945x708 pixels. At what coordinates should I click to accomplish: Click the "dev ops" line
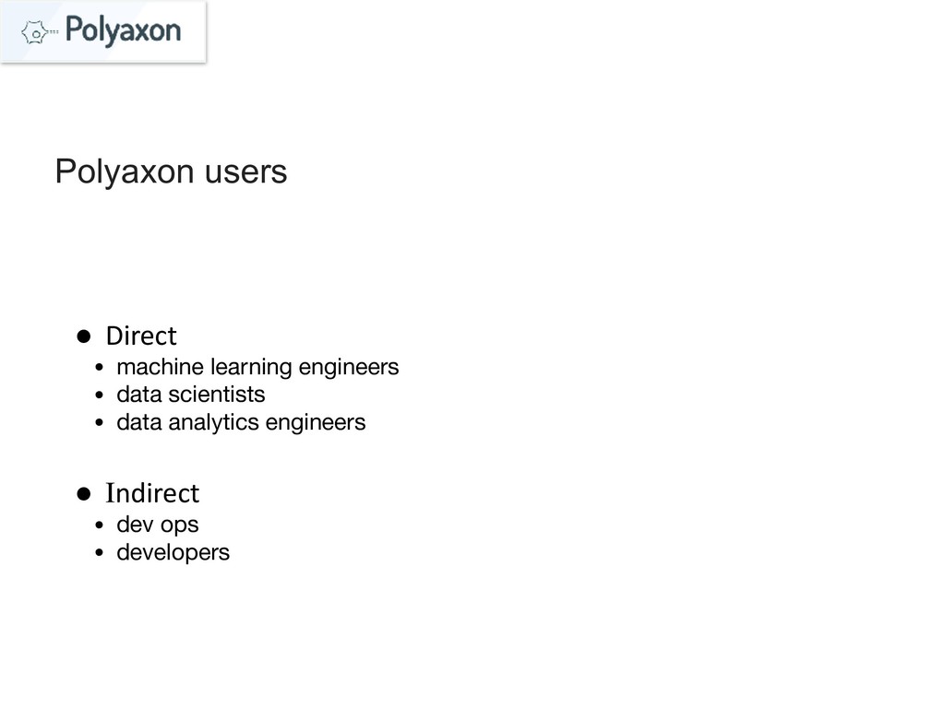157,525
